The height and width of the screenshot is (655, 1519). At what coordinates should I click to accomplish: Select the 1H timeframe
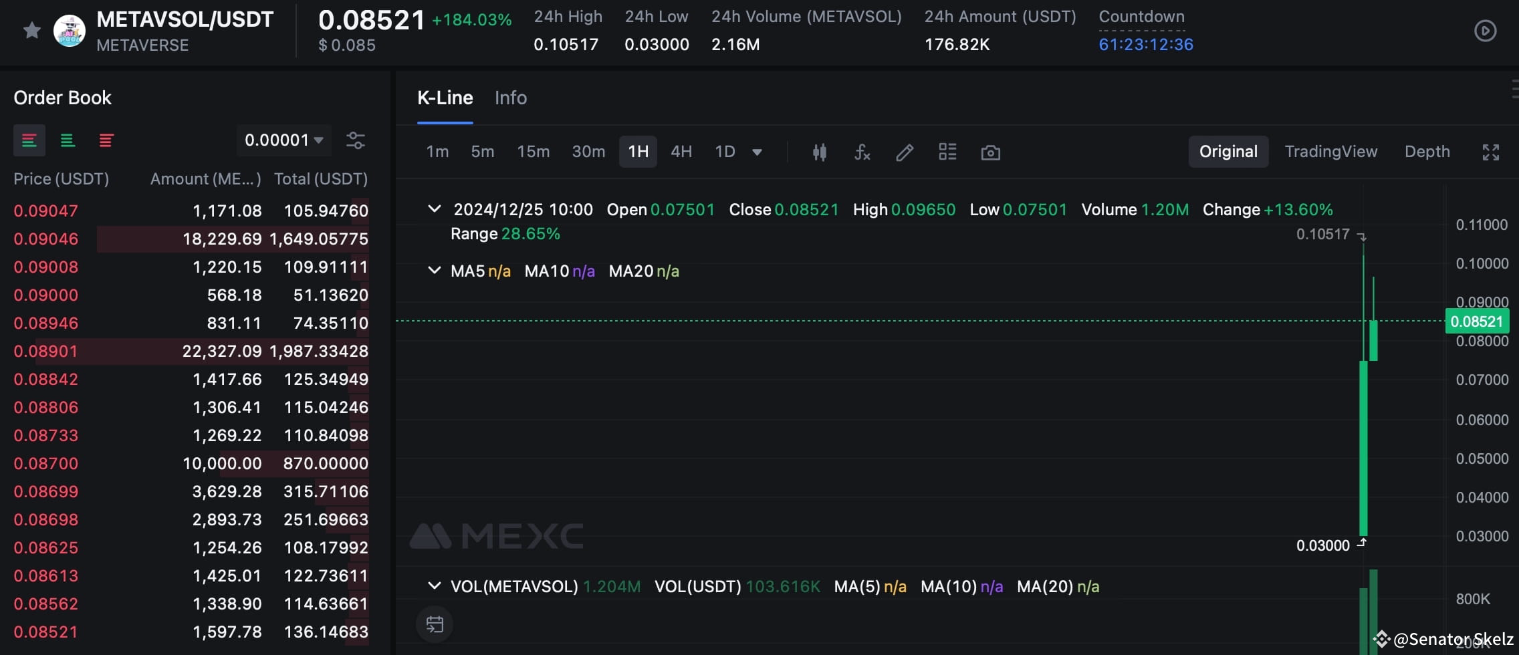coord(638,152)
